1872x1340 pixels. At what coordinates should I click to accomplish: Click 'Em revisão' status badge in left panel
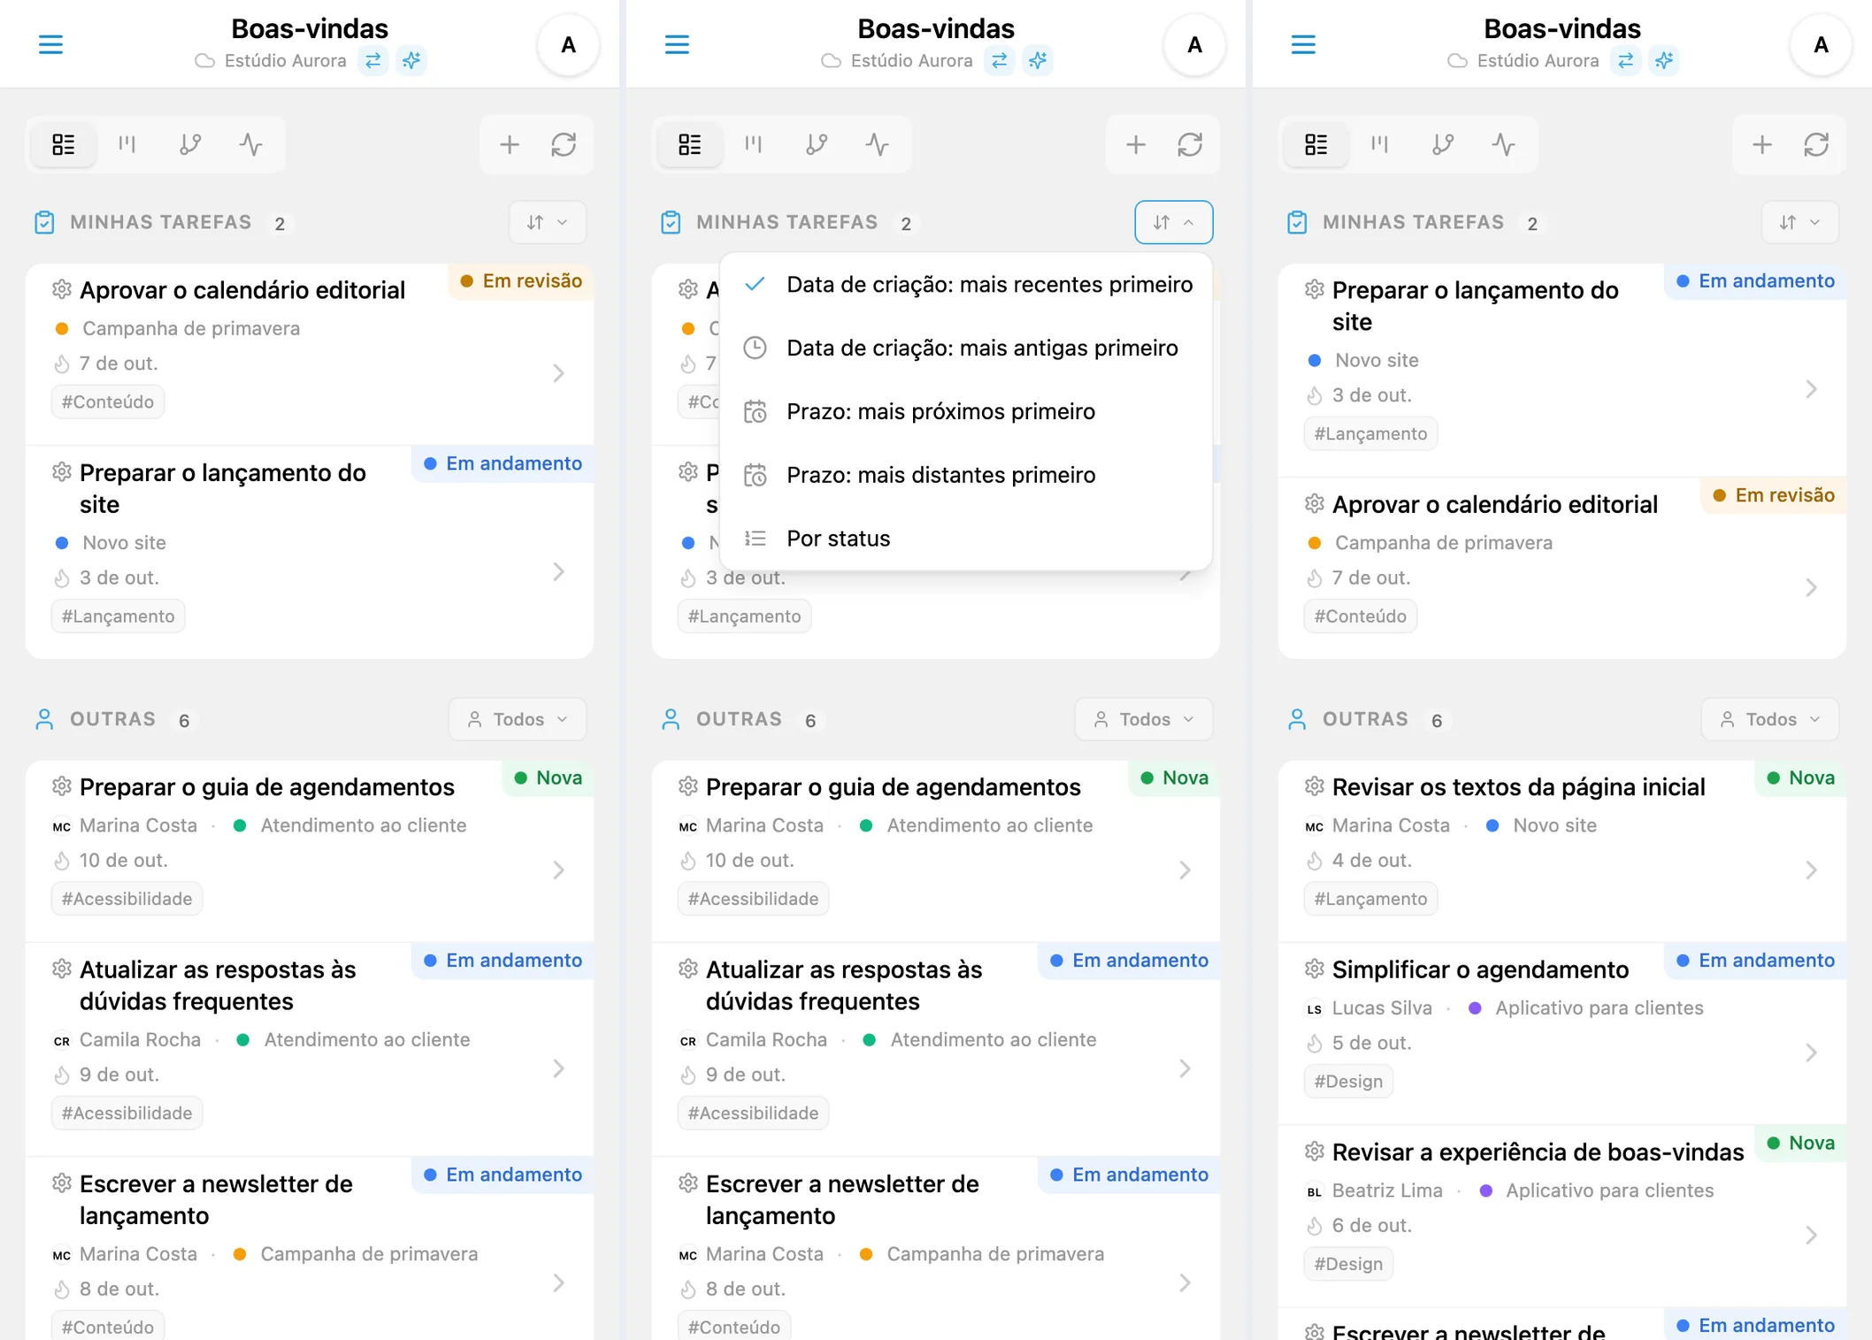click(x=521, y=281)
